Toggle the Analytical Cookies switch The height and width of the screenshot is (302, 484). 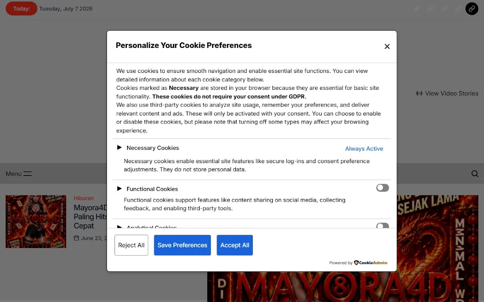pos(382,225)
